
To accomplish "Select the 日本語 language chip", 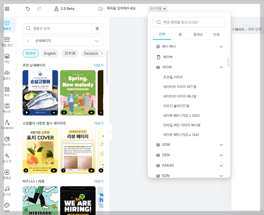I will click(x=70, y=53).
